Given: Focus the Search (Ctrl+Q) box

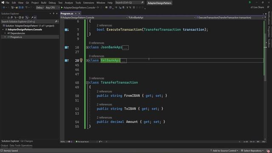Looking at the screenshot, I should pos(129,3).
